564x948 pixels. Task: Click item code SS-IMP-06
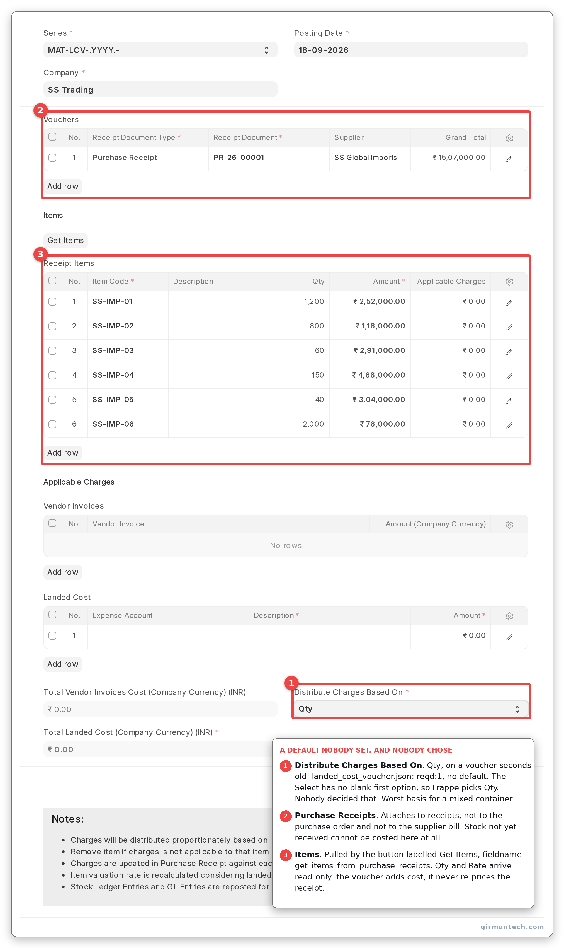pyautogui.click(x=113, y=424)
